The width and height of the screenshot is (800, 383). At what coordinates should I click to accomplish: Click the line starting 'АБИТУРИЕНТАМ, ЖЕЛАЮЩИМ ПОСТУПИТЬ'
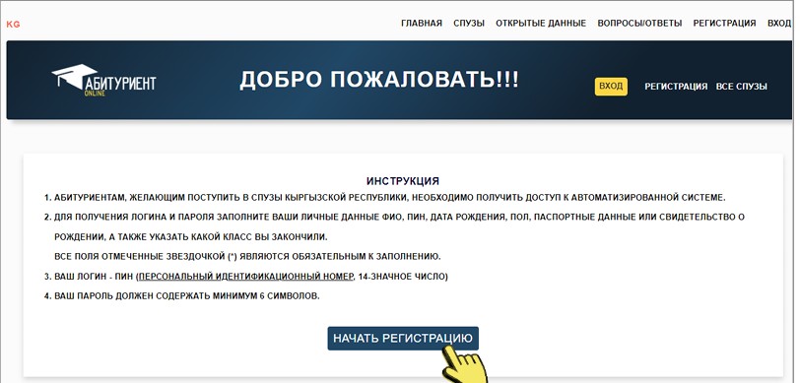389,197
